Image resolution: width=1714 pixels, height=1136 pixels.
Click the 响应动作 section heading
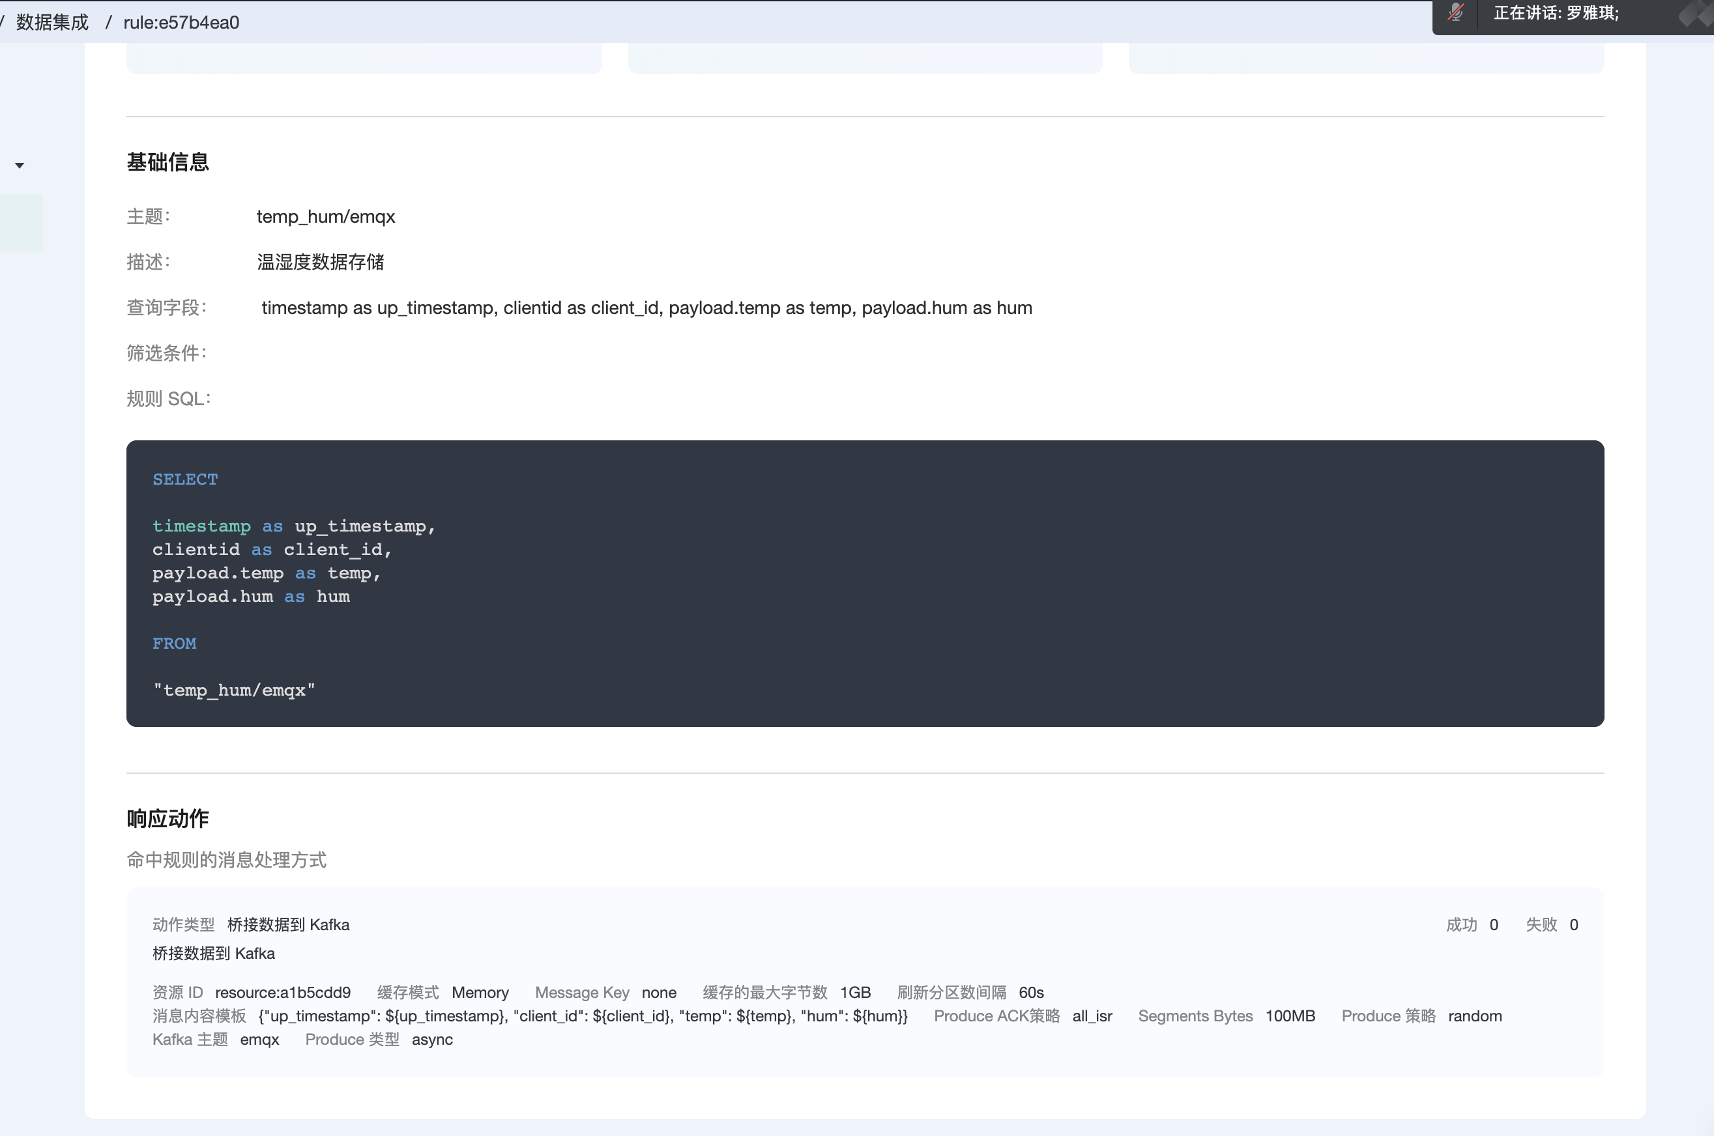tap(167, 819)
